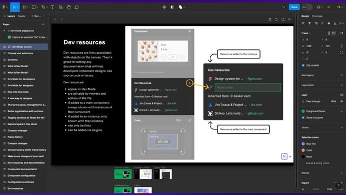
Task: Select the Rectangle shape tool
Action: click(34, 7)
